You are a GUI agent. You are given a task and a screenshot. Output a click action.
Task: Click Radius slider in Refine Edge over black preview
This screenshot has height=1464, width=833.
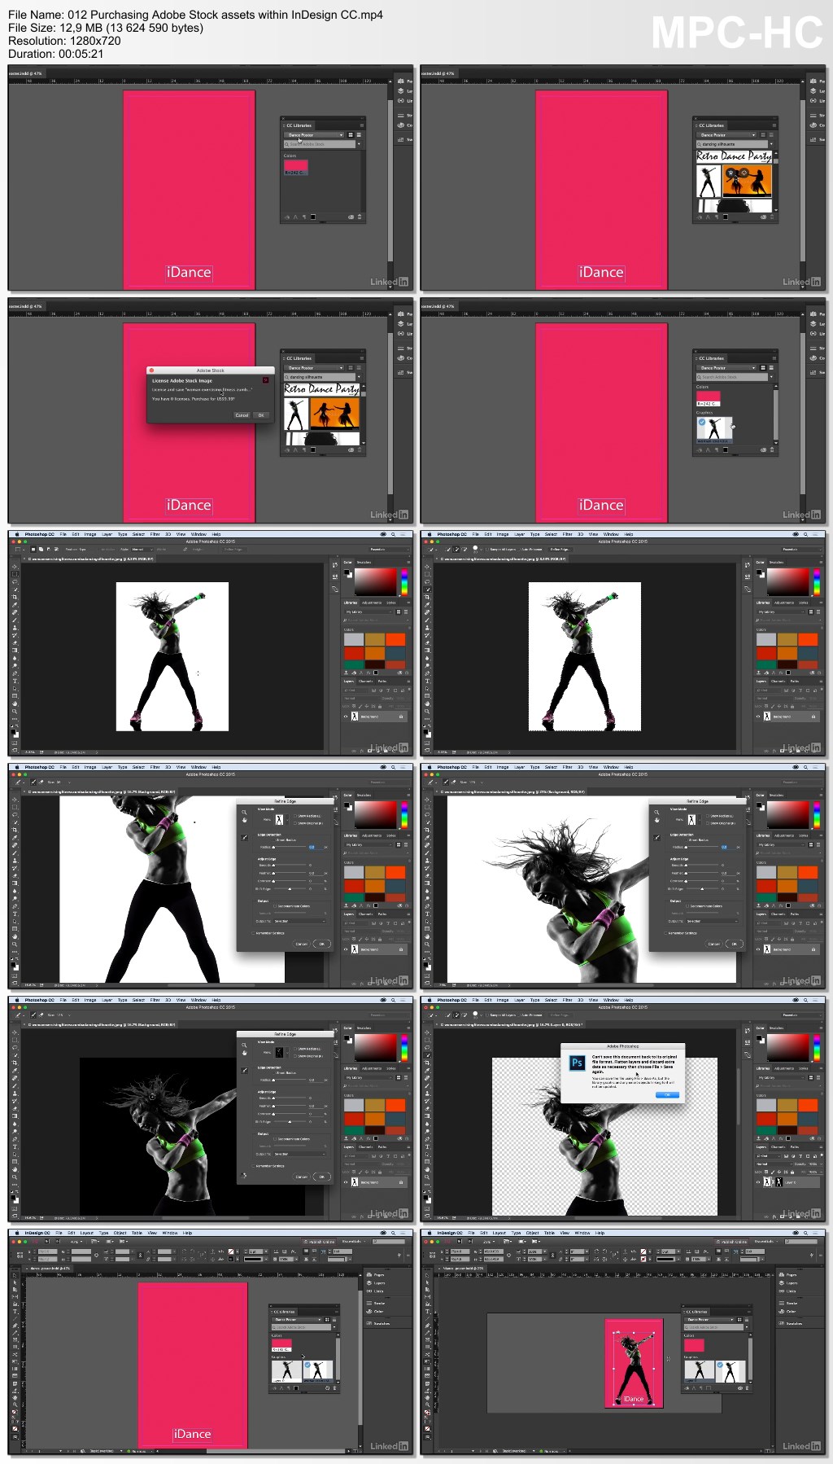pos(289,1080)
